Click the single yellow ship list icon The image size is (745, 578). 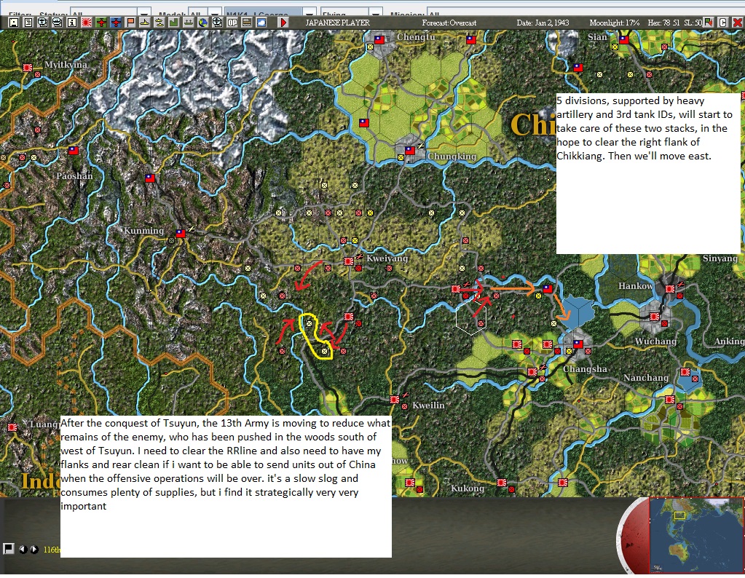144,23
